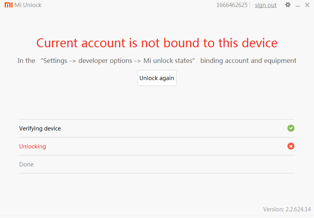
Task: Click the green check mark for Verifying device
Action: 291,128
